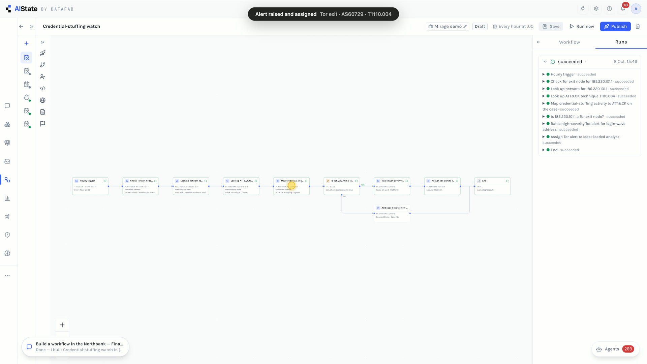The height and width of the screenshot is (364, 647).
Task: Click the plus icon in left tool column
Action: point(26,43)
